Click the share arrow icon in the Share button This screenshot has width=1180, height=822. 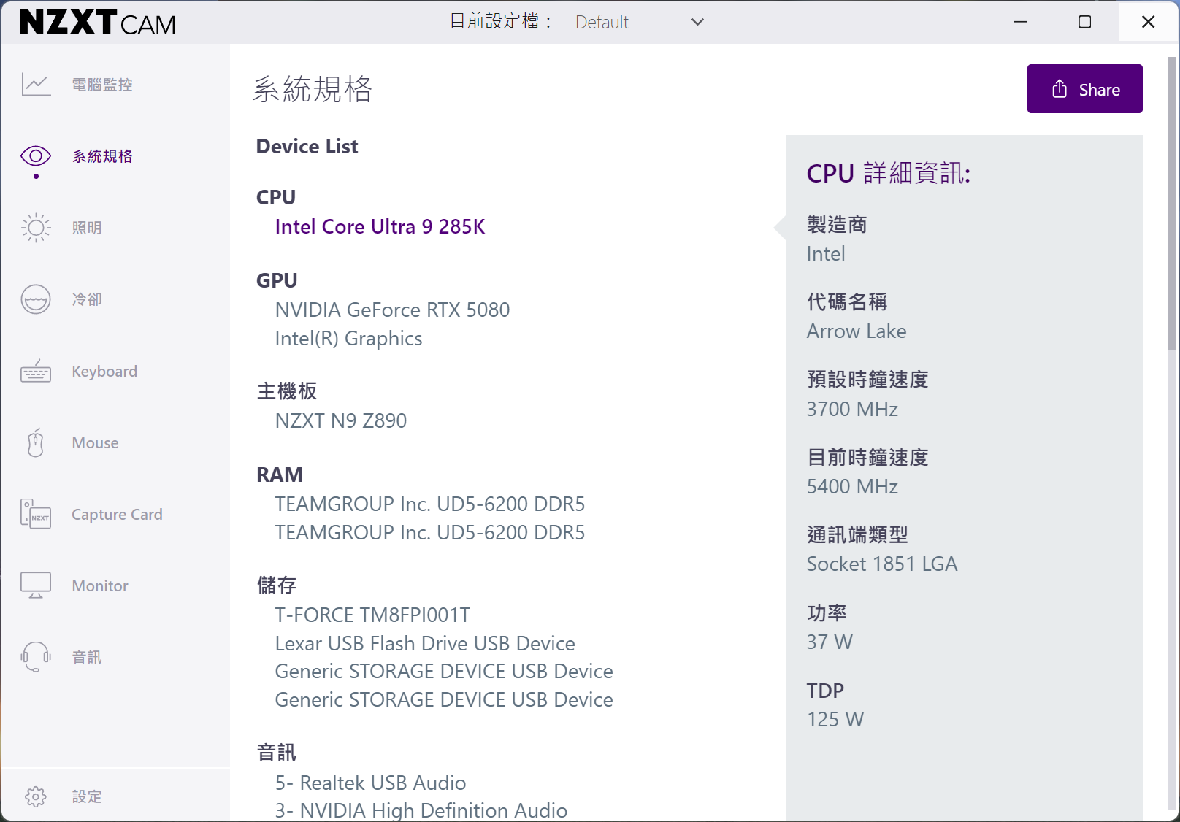pos(1060,89)
